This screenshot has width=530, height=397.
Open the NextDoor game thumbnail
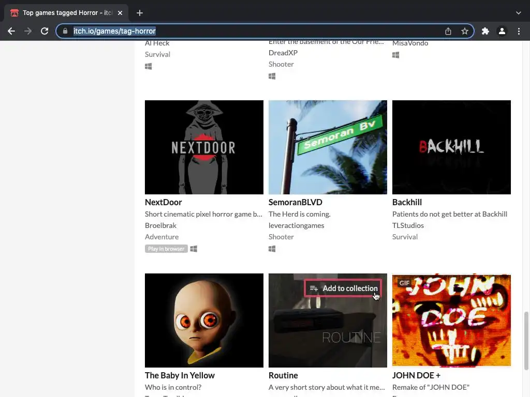point(204,147)
